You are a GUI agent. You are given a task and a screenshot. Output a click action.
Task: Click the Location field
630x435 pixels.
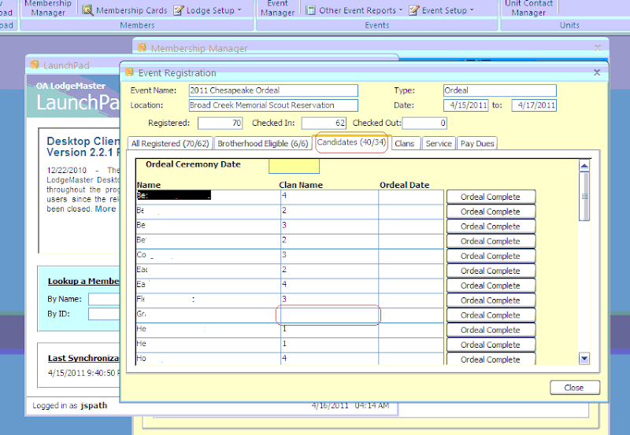pos(273,105)
